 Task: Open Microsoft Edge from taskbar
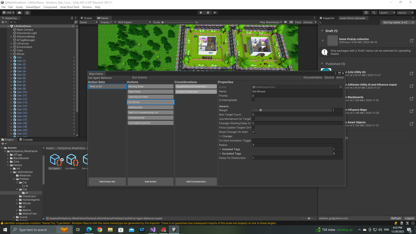click(x=89, y=229)
